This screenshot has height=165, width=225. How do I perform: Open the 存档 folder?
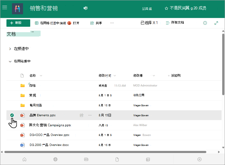[x=32, y=86]
